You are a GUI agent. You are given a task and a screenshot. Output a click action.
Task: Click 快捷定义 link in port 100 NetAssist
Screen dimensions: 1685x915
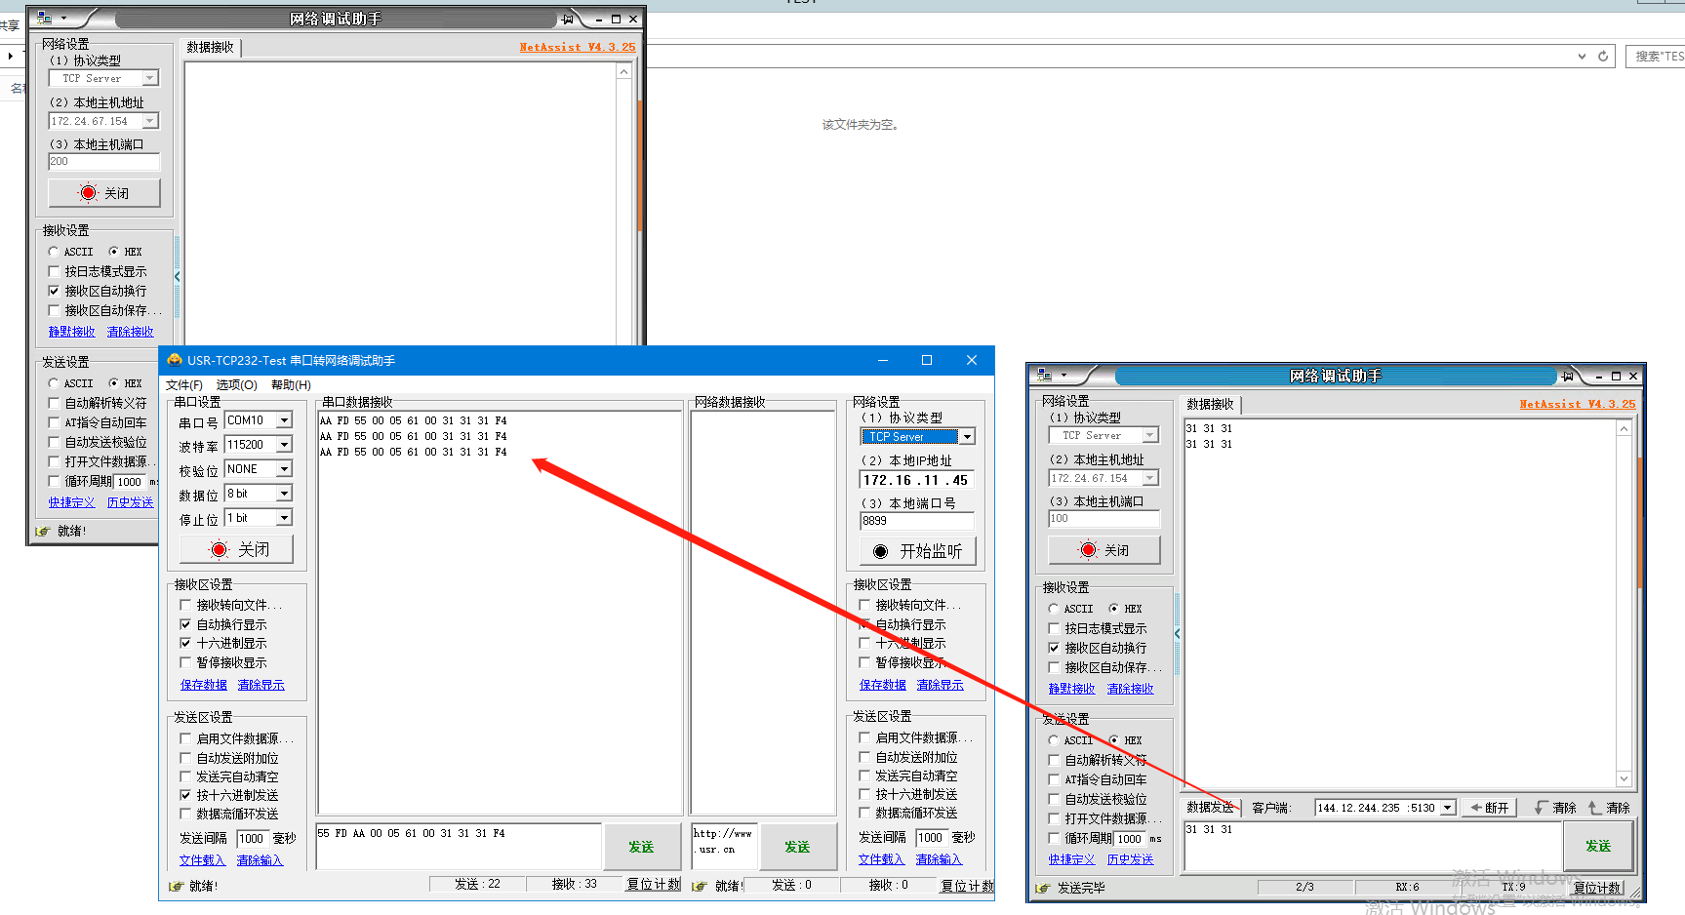pos(1072,859)
